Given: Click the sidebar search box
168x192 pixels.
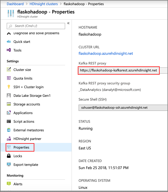Looking at the screenshot, I should coord(36,26).
